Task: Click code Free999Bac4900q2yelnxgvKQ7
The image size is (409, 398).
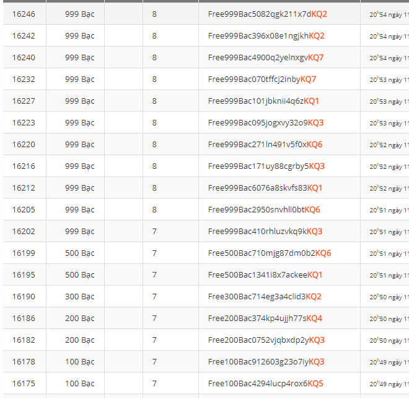Action: coord(266,57)
